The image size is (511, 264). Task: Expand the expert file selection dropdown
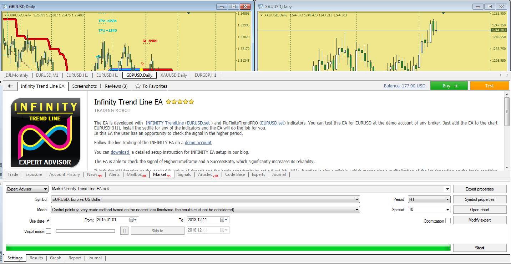pyautogui.click(x=447, y=189)
